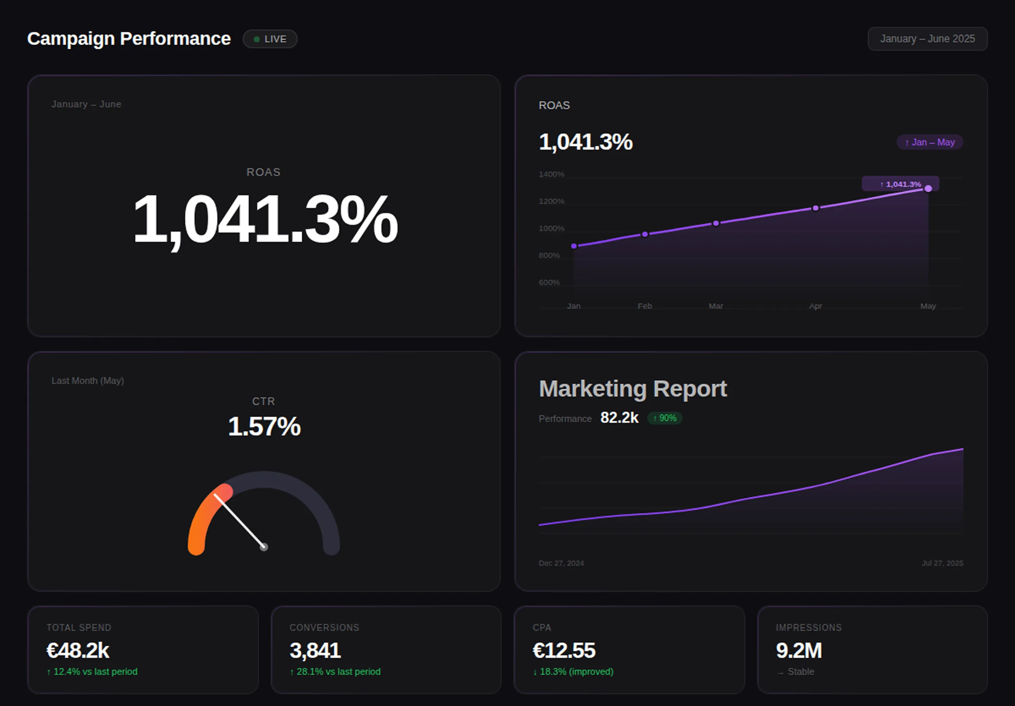Click the 28.1% vs last period change
Screen dimensions: 1015x706
click(335, 671)
